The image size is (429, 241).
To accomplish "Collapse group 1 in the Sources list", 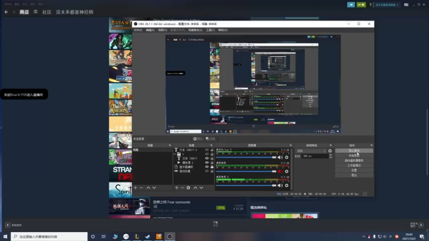I will tap(175, 154).
